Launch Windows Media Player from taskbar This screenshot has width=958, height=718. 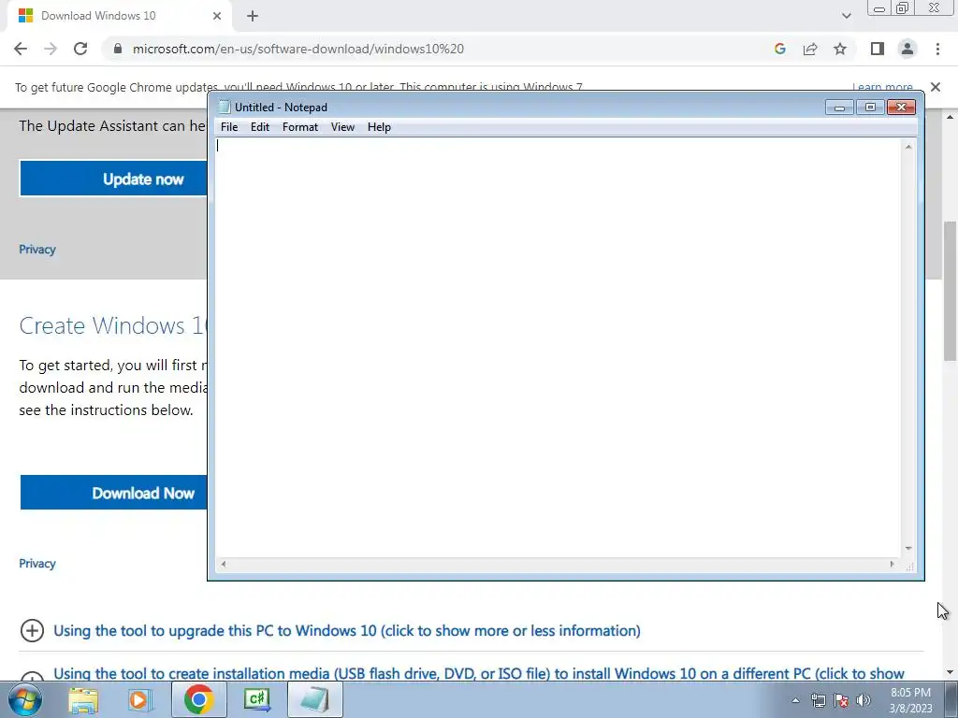pos(140,699)
